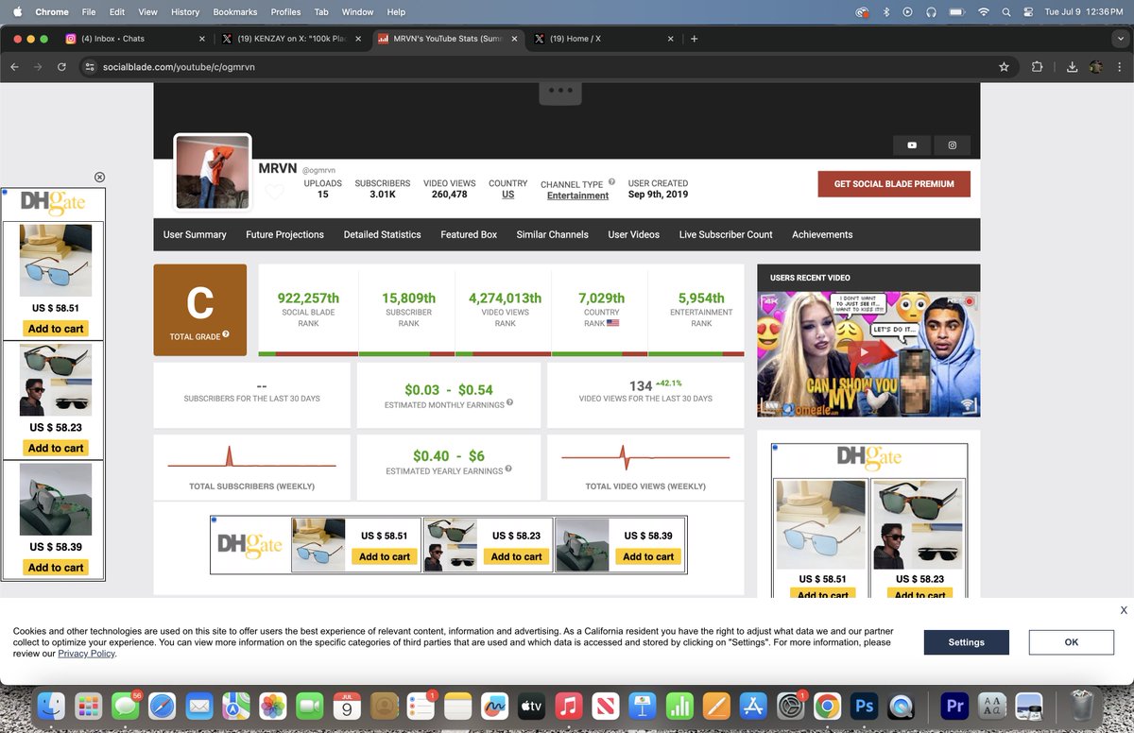Open the Future Projections tab

(284, 234)
